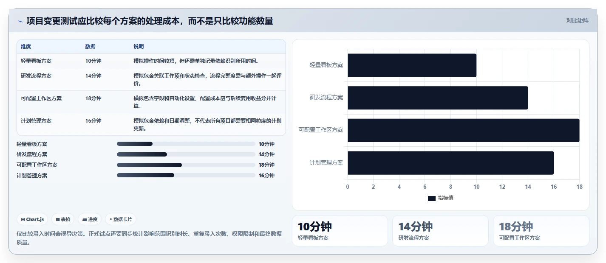Click the 计划管理方案 progress bar
The image size is (606, 263).
pos(186,175)
